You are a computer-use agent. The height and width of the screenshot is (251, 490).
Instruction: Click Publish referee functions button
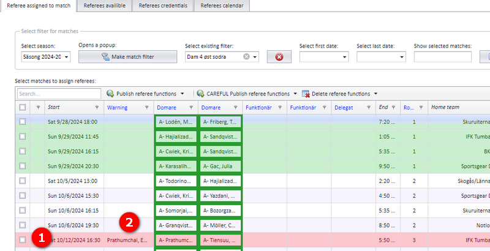coord(142,94)
